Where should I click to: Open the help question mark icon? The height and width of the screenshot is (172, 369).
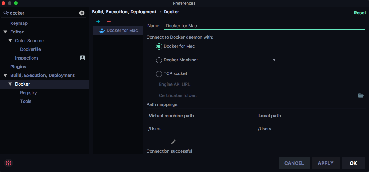tap(8, 163)
